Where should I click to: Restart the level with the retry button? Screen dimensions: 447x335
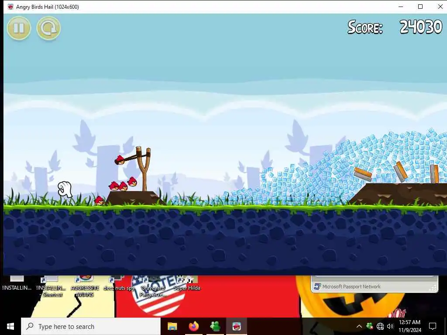point(48,28)
